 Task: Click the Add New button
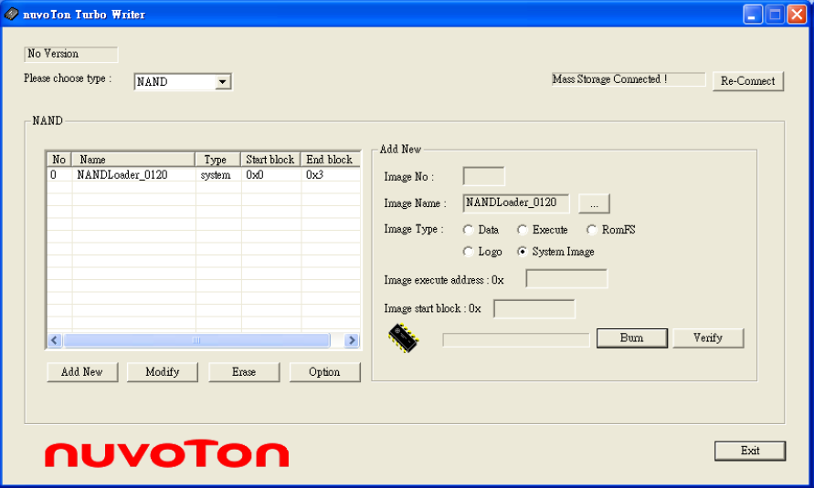click(82, 372)
